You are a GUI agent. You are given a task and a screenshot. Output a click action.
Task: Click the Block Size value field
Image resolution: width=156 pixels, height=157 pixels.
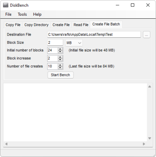(55, 43)
